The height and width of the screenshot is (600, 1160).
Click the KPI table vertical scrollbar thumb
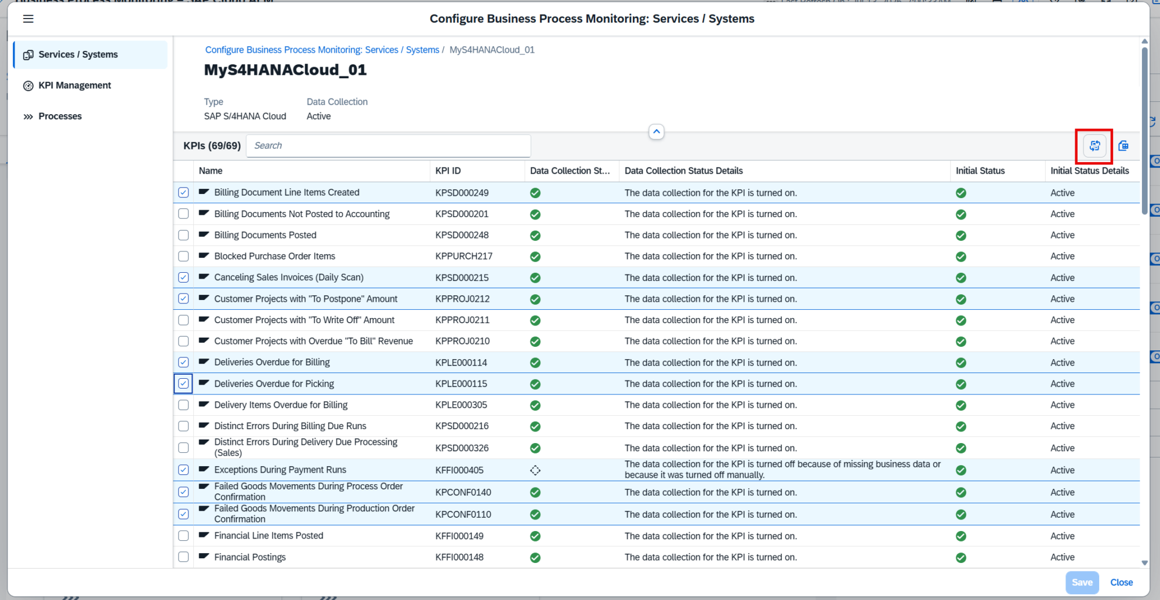tap(1144, 130)
